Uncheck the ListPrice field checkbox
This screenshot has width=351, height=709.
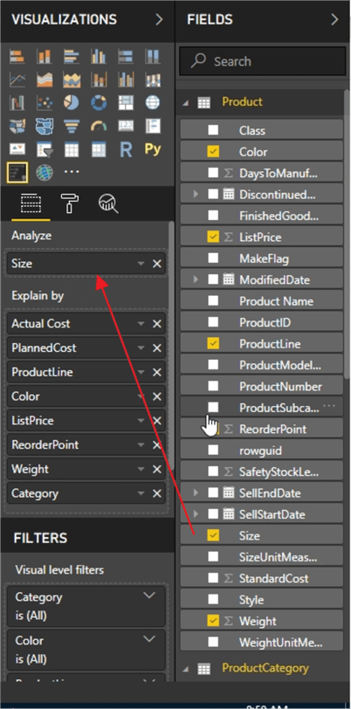point(213,237)
